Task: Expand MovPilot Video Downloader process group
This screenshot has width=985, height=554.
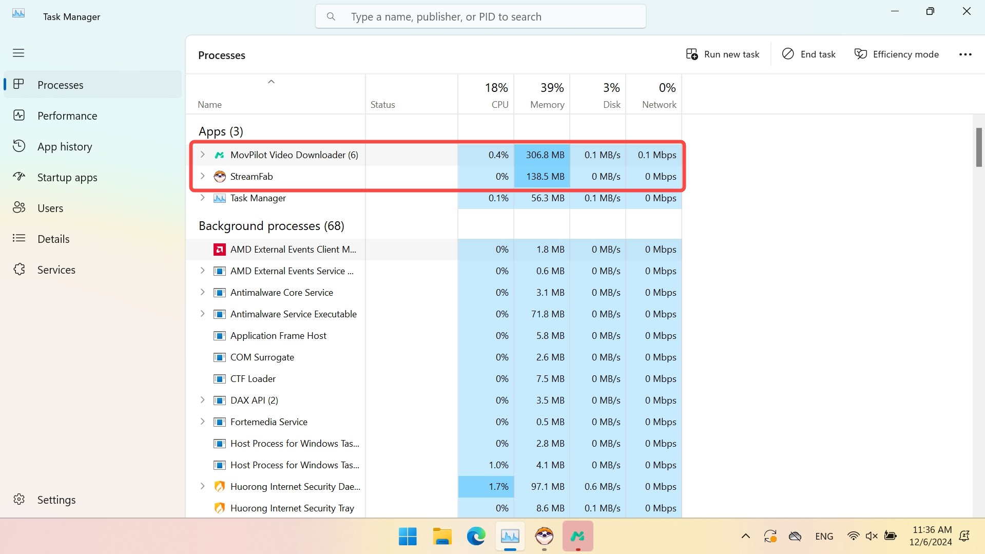Action: pos(202,155)
